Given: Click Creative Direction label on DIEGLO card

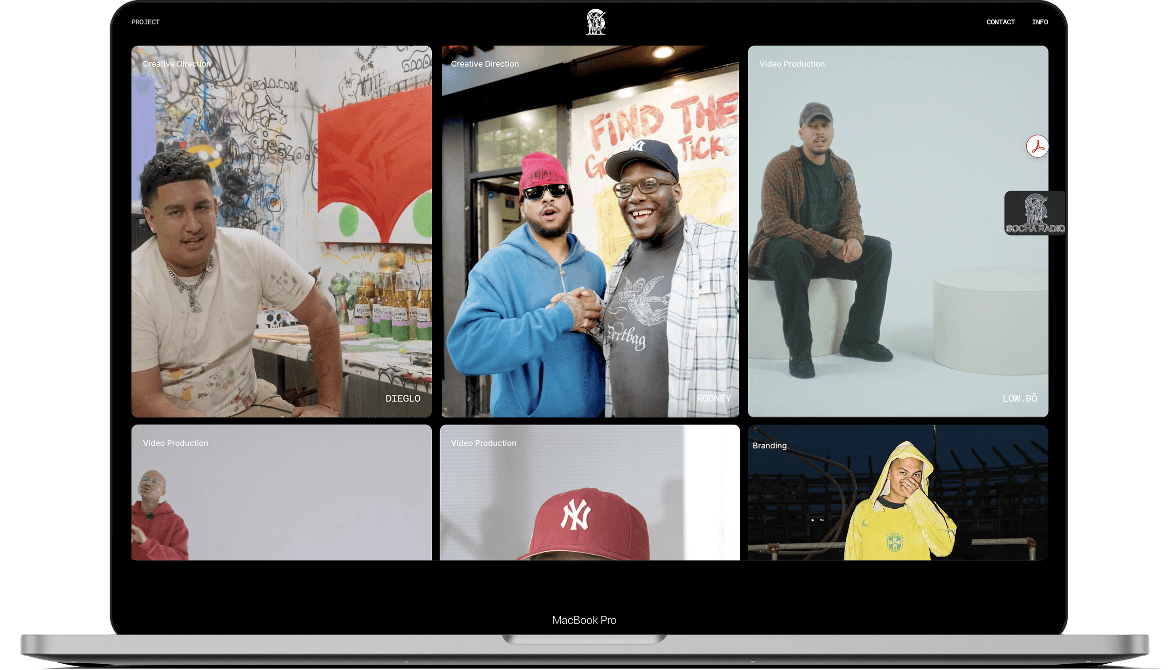Looking at the screenshot, I should tap(176, 64).
